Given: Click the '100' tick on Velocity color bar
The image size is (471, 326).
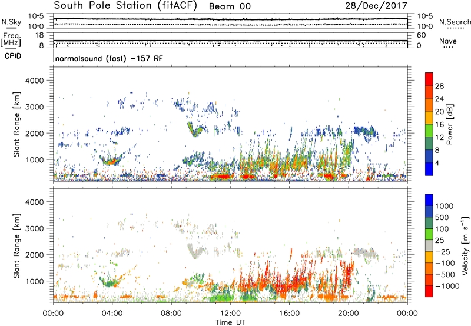Looking at the screenshot, I should point(442,229).
